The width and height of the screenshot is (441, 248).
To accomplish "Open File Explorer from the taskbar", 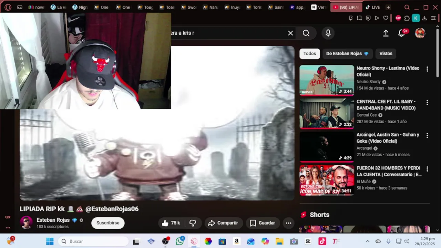I will coord(279,241).
